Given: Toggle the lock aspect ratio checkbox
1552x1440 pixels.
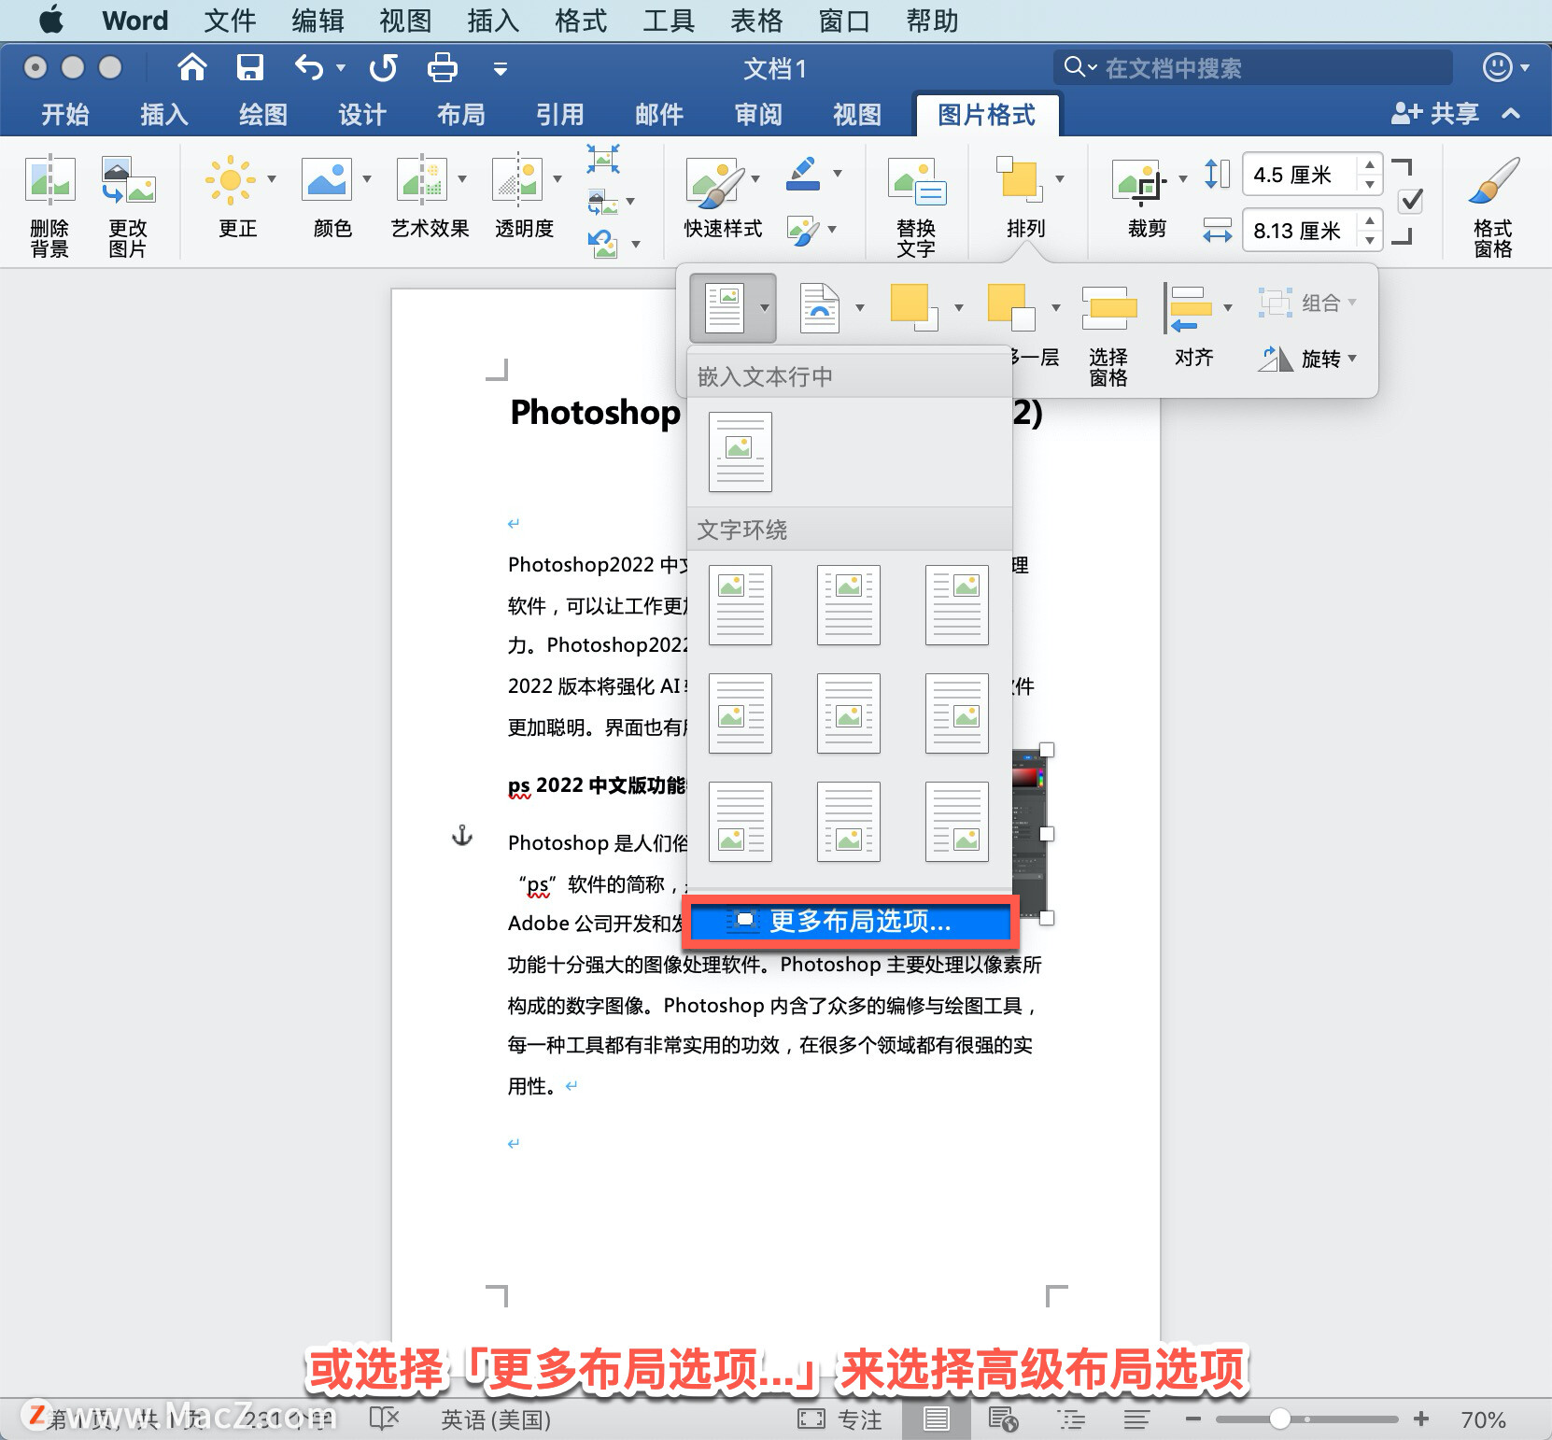Looking at the screenshot, I should coord(1411,201).
